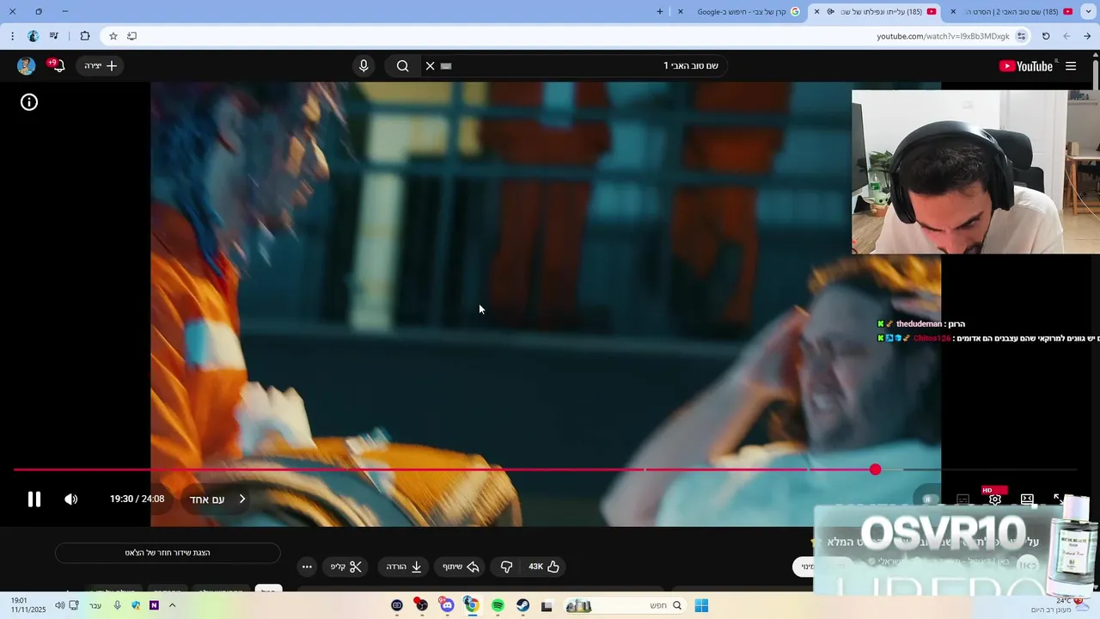
Task: Open Discord from the taskbar
Action: [x=447, y=606]
